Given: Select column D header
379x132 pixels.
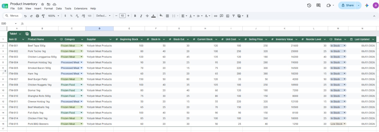Looking at the screenshot, I should 99,28.
